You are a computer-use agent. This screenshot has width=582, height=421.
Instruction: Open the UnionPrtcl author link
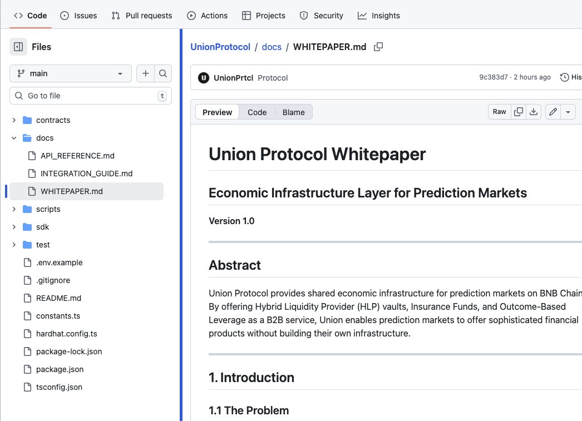coord(234,78)
